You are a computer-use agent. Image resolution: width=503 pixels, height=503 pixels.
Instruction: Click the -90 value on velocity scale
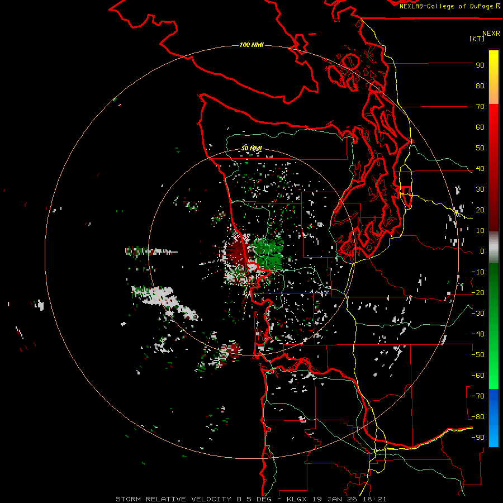point(478,438)
